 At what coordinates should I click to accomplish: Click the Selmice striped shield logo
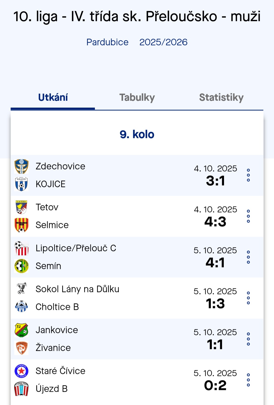[22, 225]
